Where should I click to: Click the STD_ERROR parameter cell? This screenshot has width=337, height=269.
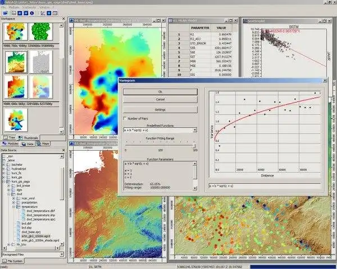tap(199, 43)
